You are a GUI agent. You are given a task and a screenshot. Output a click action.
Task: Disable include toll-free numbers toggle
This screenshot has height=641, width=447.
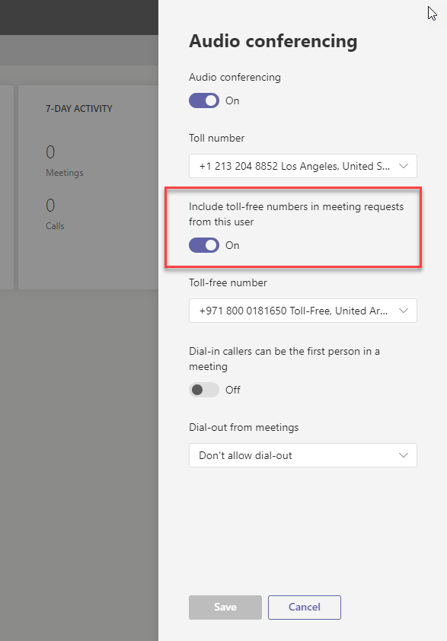pyautogui.click(x=203, y=245)
